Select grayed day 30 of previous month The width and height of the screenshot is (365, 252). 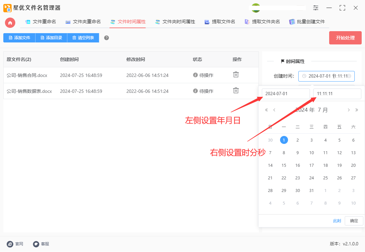pyautogui.click(x=270, y=140)
